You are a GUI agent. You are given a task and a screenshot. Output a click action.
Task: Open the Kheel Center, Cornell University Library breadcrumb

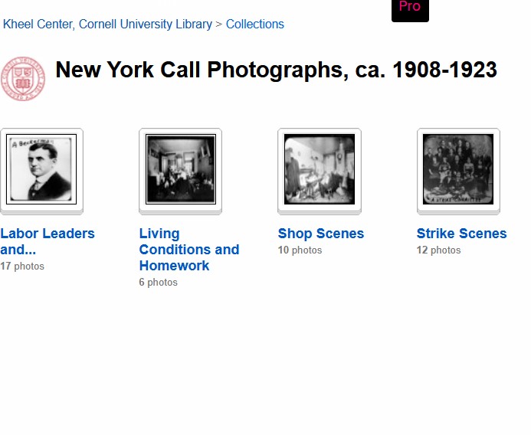pos(107,24)
